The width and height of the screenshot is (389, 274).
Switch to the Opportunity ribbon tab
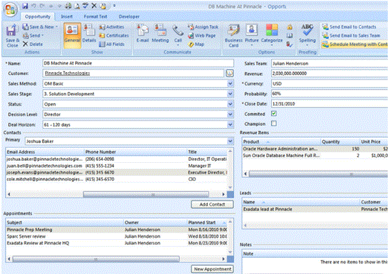point(38,17)
